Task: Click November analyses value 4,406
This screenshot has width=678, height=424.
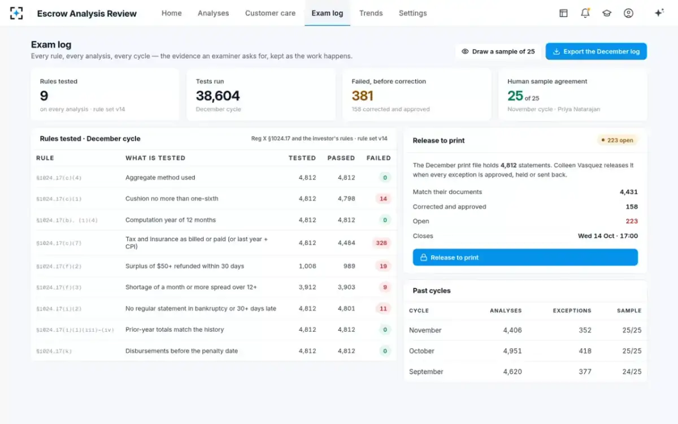Action: 512,330
